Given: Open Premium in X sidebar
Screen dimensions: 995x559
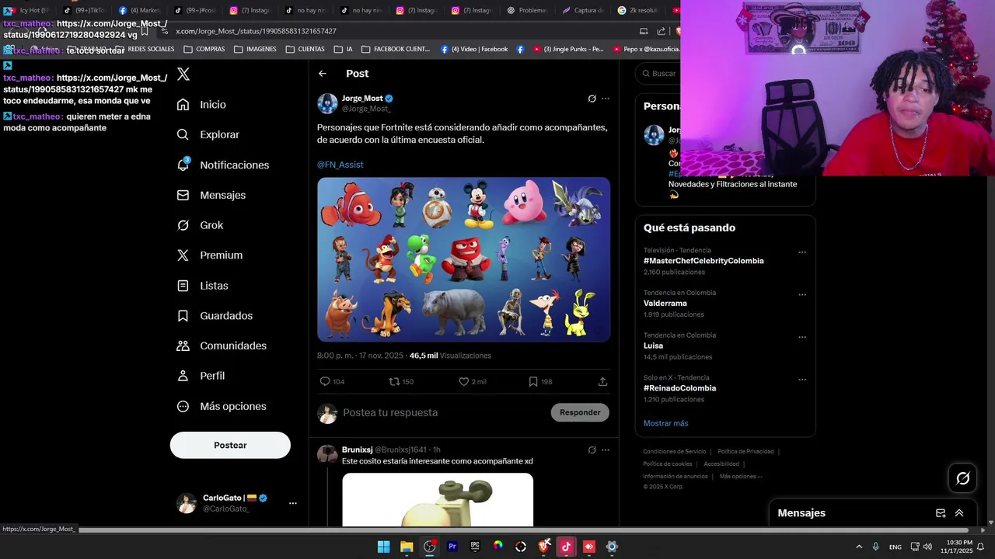Looking at the screenshot, I should click(x=209, y=255).
